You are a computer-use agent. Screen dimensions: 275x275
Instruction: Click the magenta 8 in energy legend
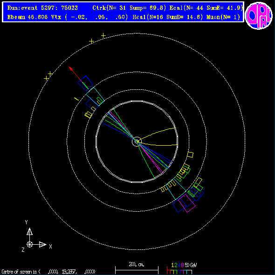point(182,265)
